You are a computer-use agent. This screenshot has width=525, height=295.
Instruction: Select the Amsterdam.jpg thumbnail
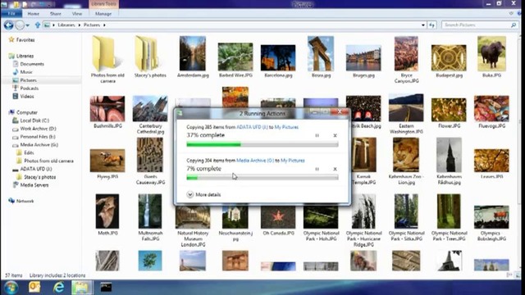[x=193, y=53]
